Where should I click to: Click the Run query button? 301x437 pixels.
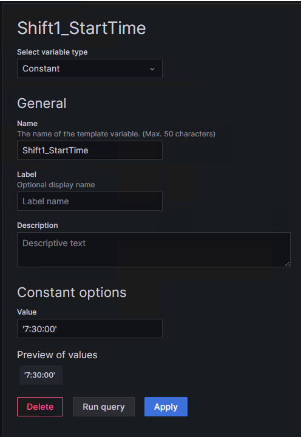[104, 407]
